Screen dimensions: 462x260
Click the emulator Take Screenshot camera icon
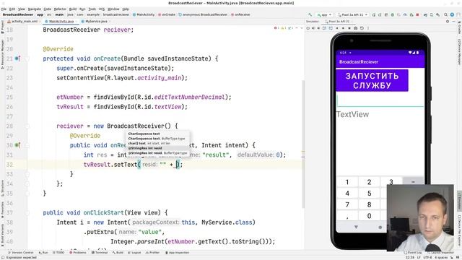click(x=356, y=28)
